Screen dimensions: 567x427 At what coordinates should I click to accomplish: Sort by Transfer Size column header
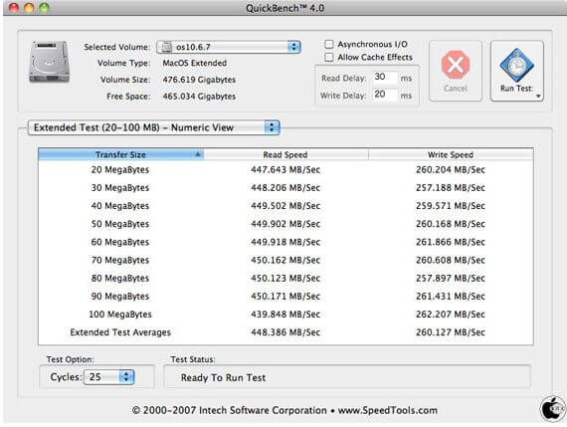(x=120, y=154)
